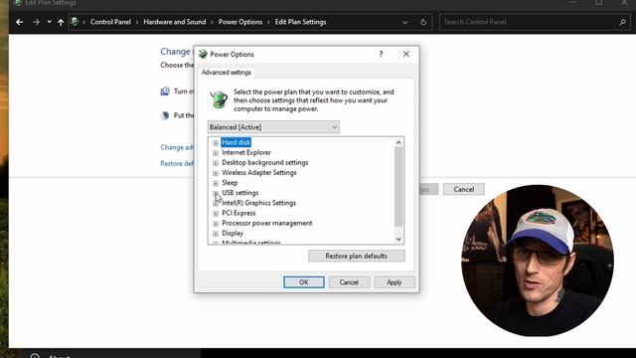
Task: Select Desktop background settings item
Action: click(265, 162)
